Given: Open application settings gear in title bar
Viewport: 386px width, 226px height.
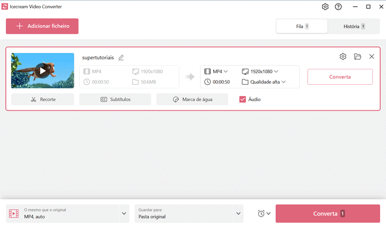Looking at the screenshot, I should pos(325,7).
